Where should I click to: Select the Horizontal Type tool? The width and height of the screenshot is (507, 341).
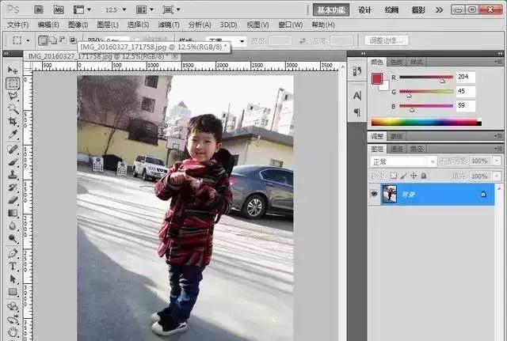click(13, 266)
